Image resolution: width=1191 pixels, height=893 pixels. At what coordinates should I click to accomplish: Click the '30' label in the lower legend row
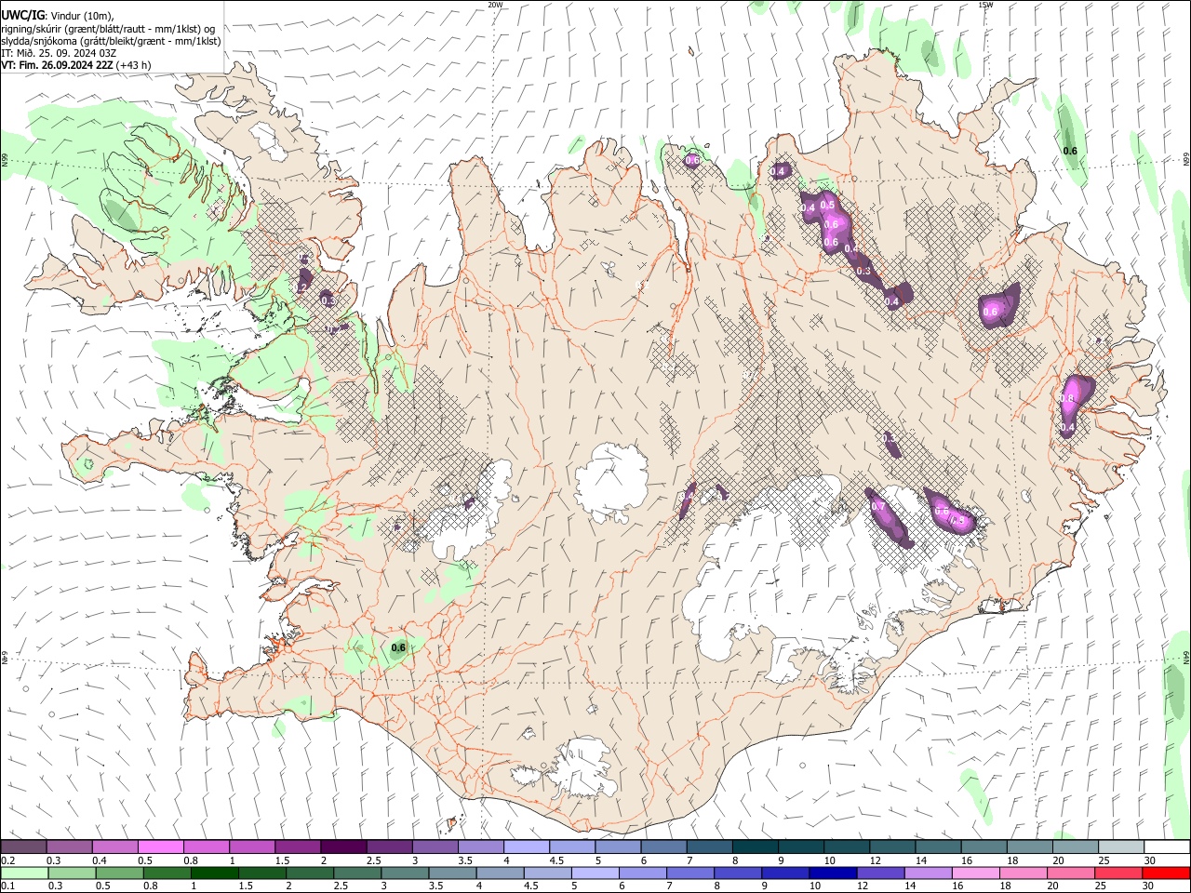point(1150,886)
